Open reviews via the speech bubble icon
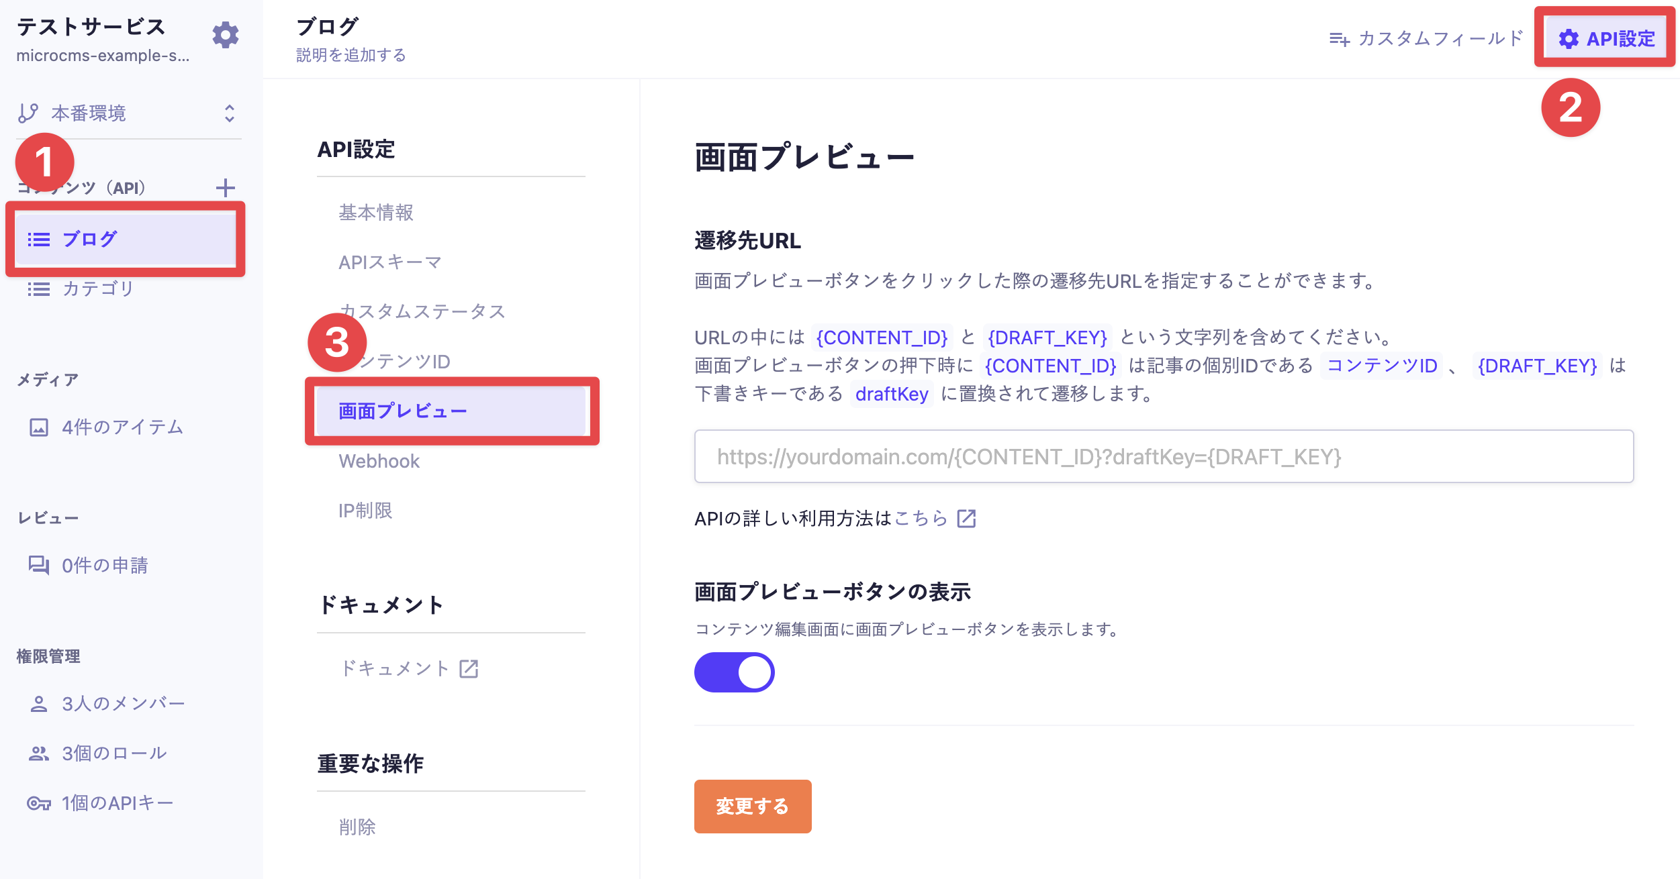Screen dimensions: 1680x879 [x=38, y=565]
